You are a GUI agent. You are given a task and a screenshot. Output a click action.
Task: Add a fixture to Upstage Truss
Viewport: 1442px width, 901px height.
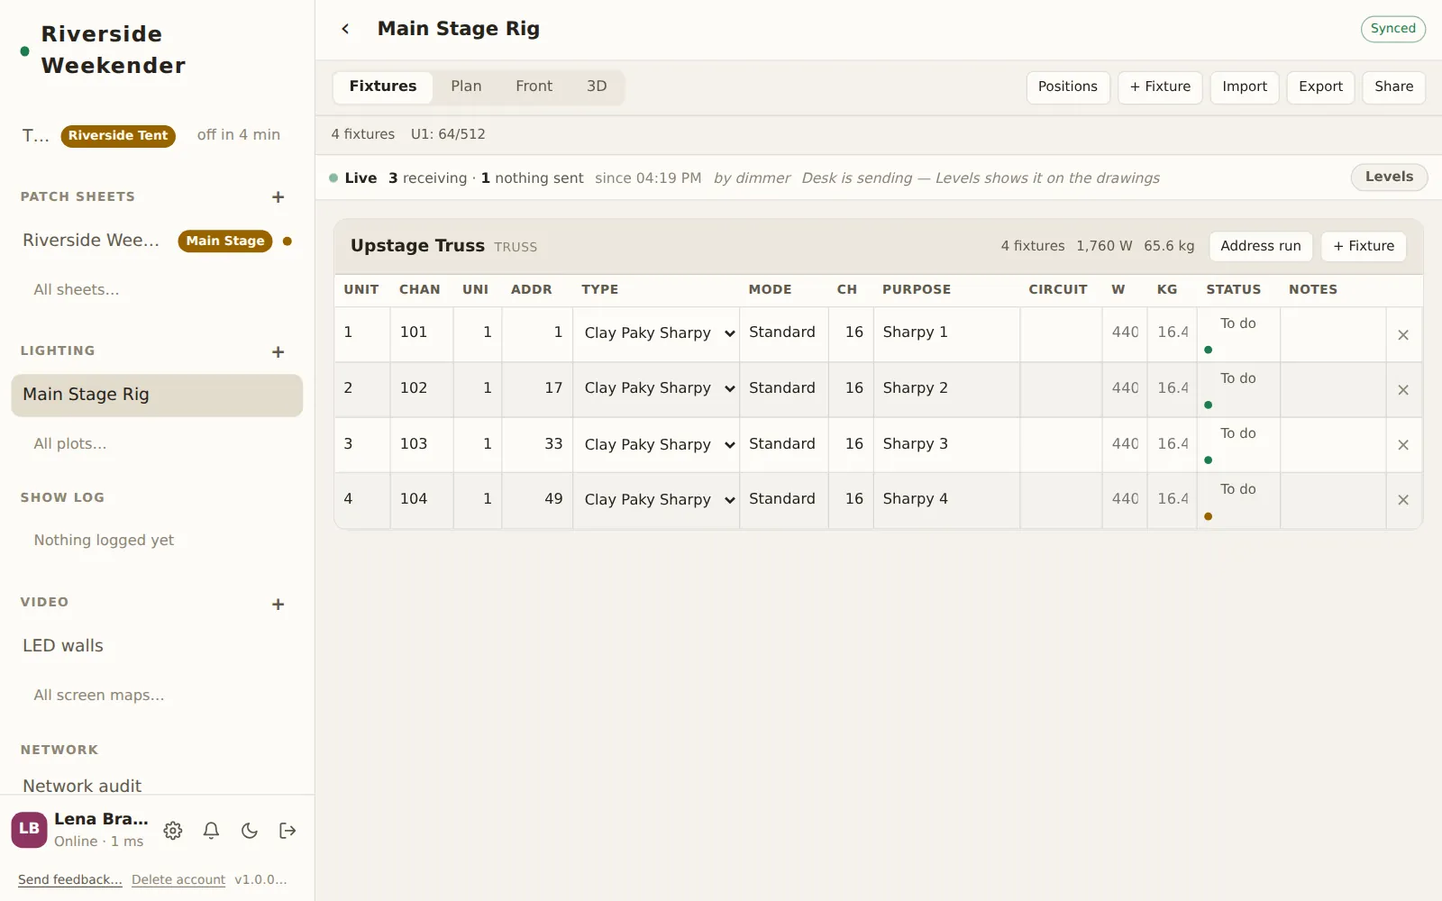click(x=1364, y=247)
